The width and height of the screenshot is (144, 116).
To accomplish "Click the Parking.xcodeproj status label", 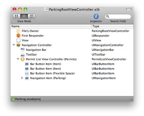I will (x=28, y=99).
